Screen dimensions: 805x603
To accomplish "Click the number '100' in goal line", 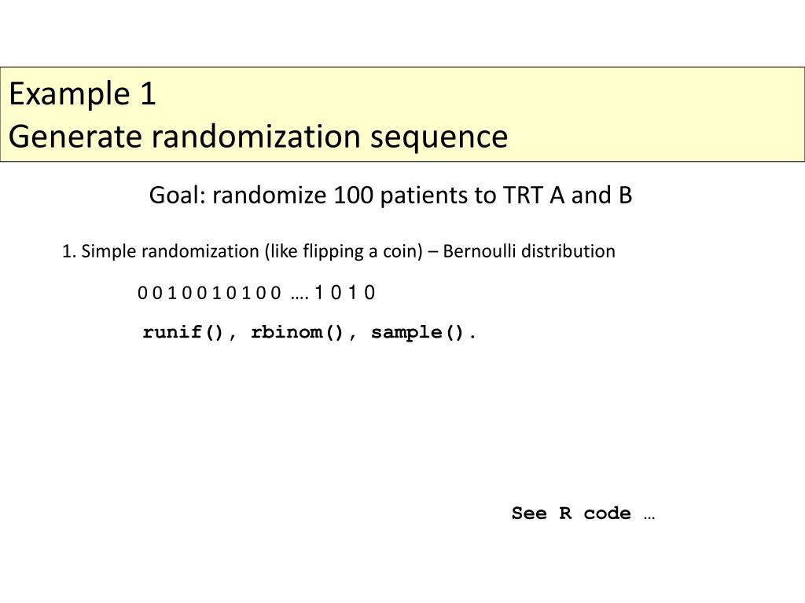I will 353,196.
